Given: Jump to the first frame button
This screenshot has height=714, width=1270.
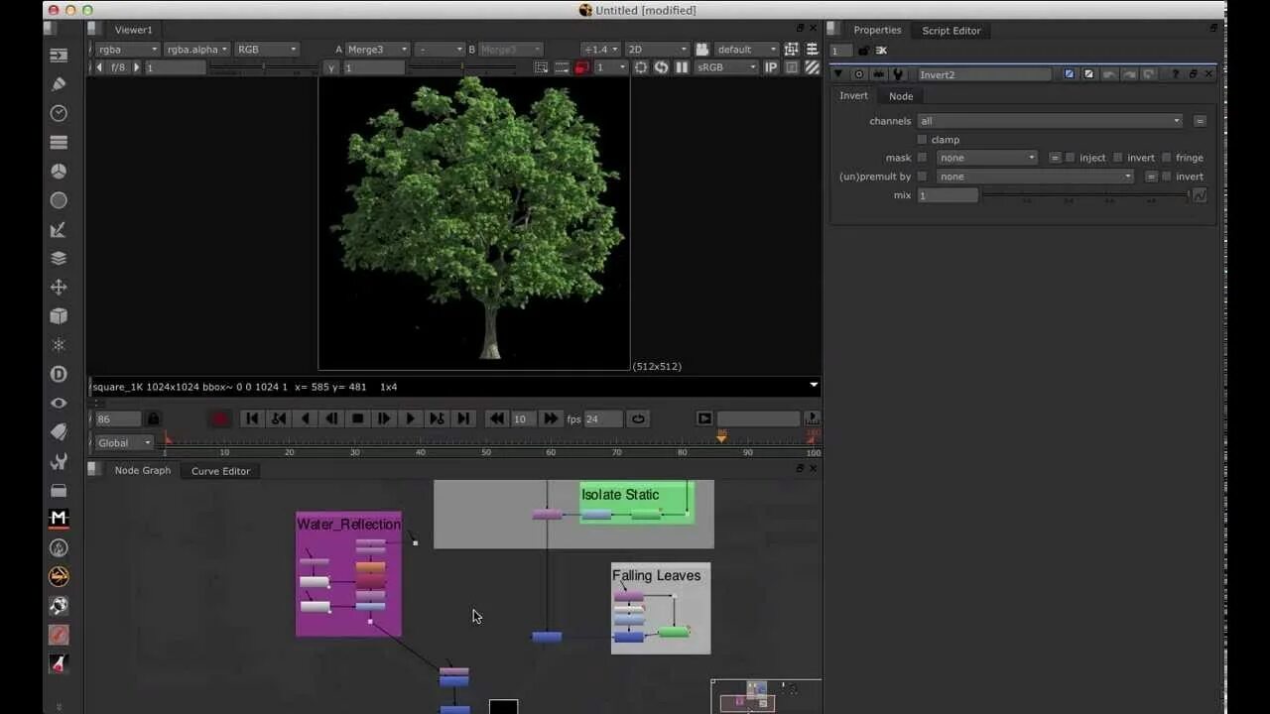Looking at the screenshot, I should click(x=252, y=418).
